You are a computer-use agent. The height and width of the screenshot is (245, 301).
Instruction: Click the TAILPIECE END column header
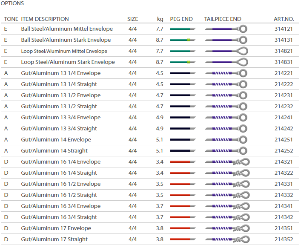(x=223, y=19)
